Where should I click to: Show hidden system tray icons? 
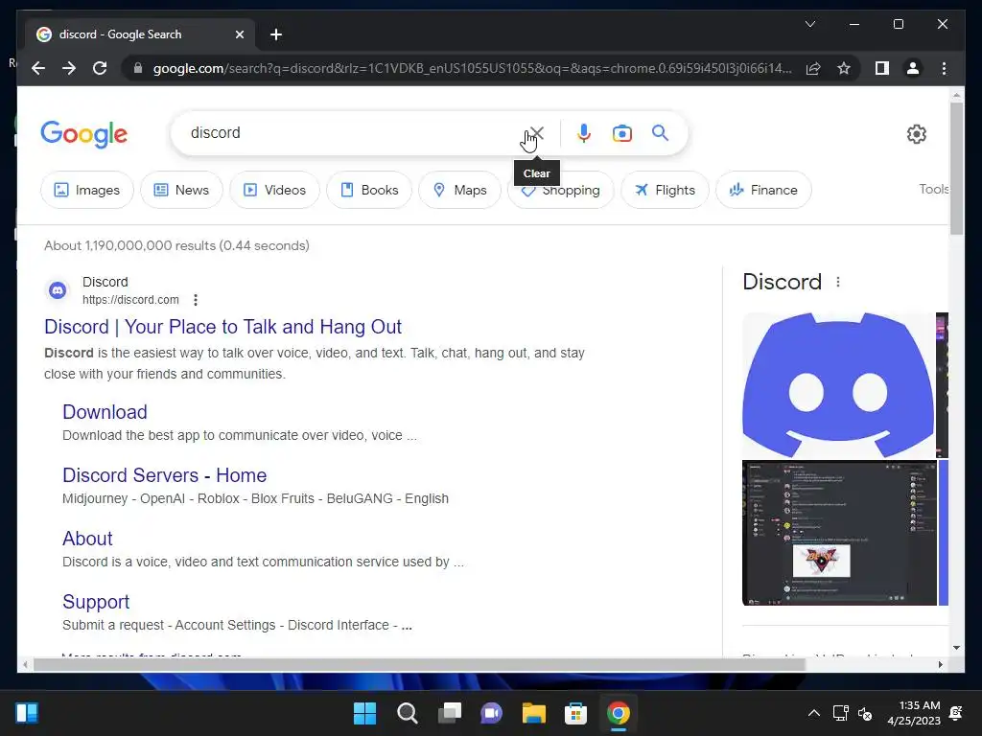click(813, 713)
